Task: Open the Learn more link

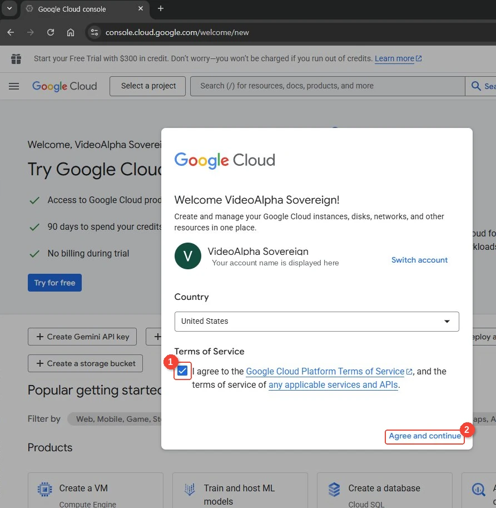Action: [x=398, y=58]
